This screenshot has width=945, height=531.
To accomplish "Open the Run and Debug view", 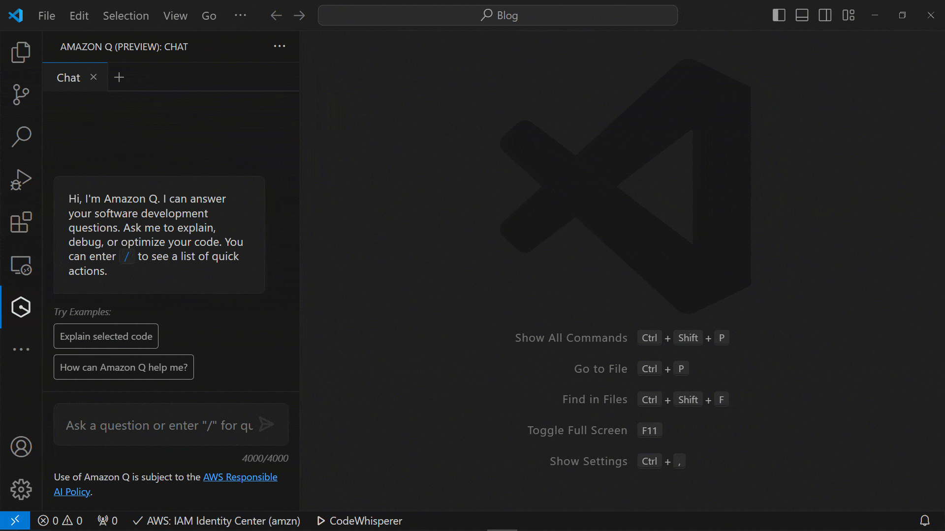I will (21, 179).
